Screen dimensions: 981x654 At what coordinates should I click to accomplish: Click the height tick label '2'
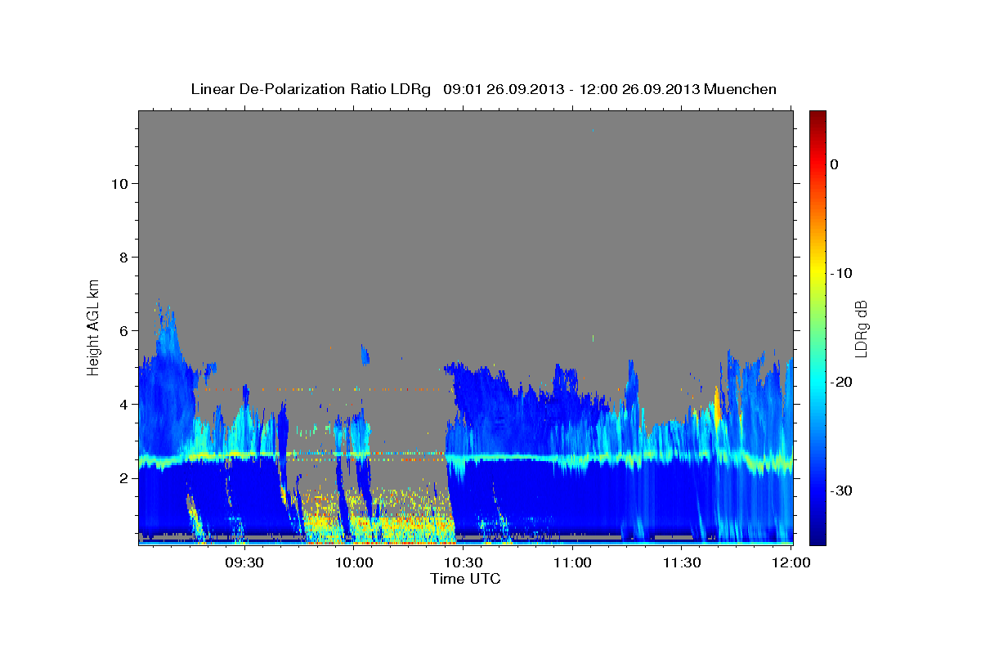(x=122, y=477)
